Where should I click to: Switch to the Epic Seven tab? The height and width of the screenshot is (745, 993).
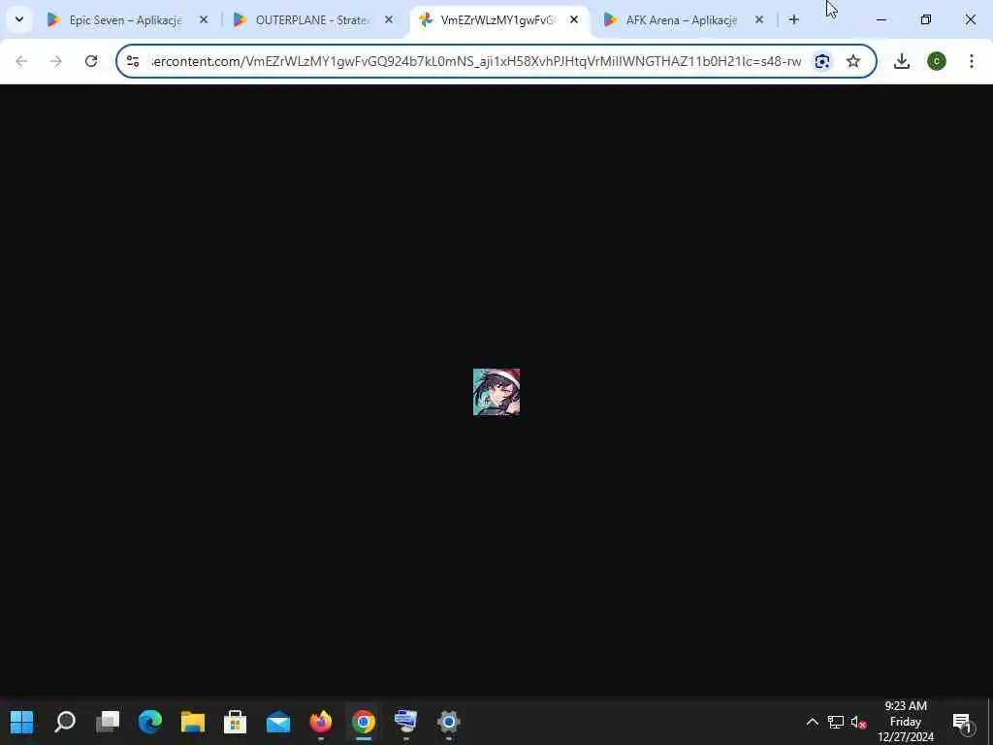(127, 20)
